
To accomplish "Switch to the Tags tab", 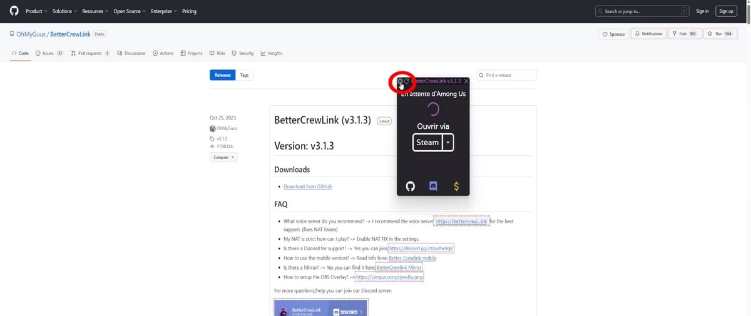I will click(x=244, y=75).
